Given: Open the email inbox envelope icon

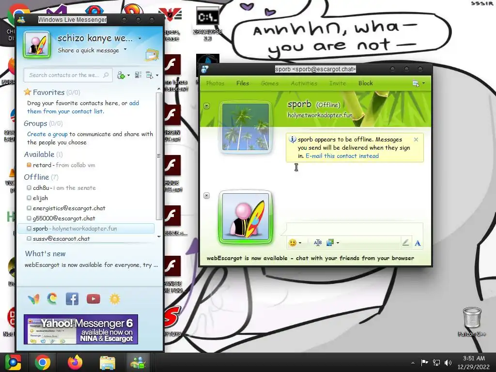Looking at the screenshot, I should (152, 55).
